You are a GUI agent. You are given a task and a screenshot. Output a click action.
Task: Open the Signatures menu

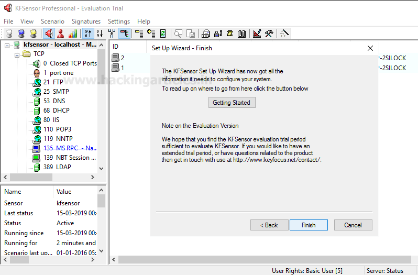(86, 21)
